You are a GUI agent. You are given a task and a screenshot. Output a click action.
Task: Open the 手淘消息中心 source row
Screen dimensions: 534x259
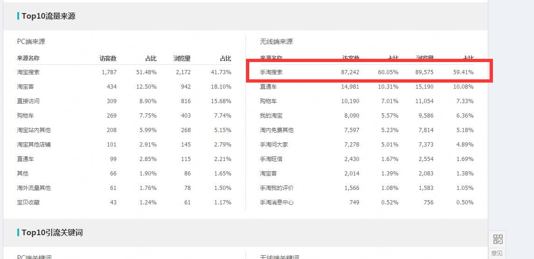277,203
